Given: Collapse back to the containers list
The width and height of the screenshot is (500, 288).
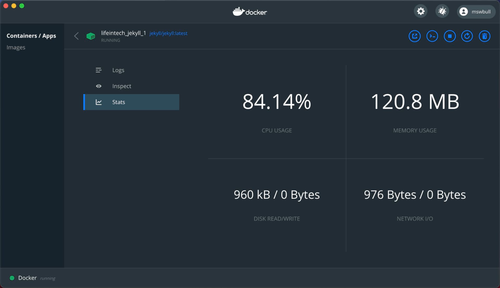Looking at the screenshot, I should tap(76, 36).
